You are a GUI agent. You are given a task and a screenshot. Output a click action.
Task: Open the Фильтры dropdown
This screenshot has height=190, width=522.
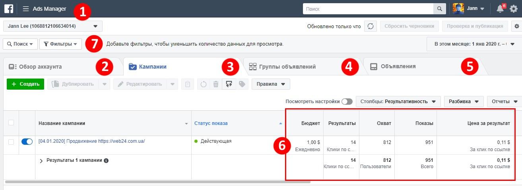(x=60, y=44)
